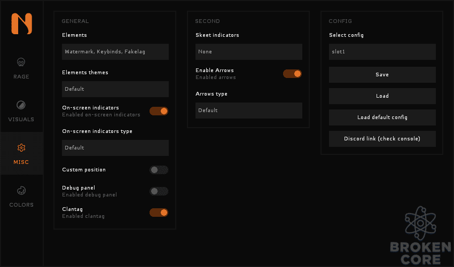Click the "Enabled on-screen indicators" description
Screen dimensions: 454x267
[101, 115]
